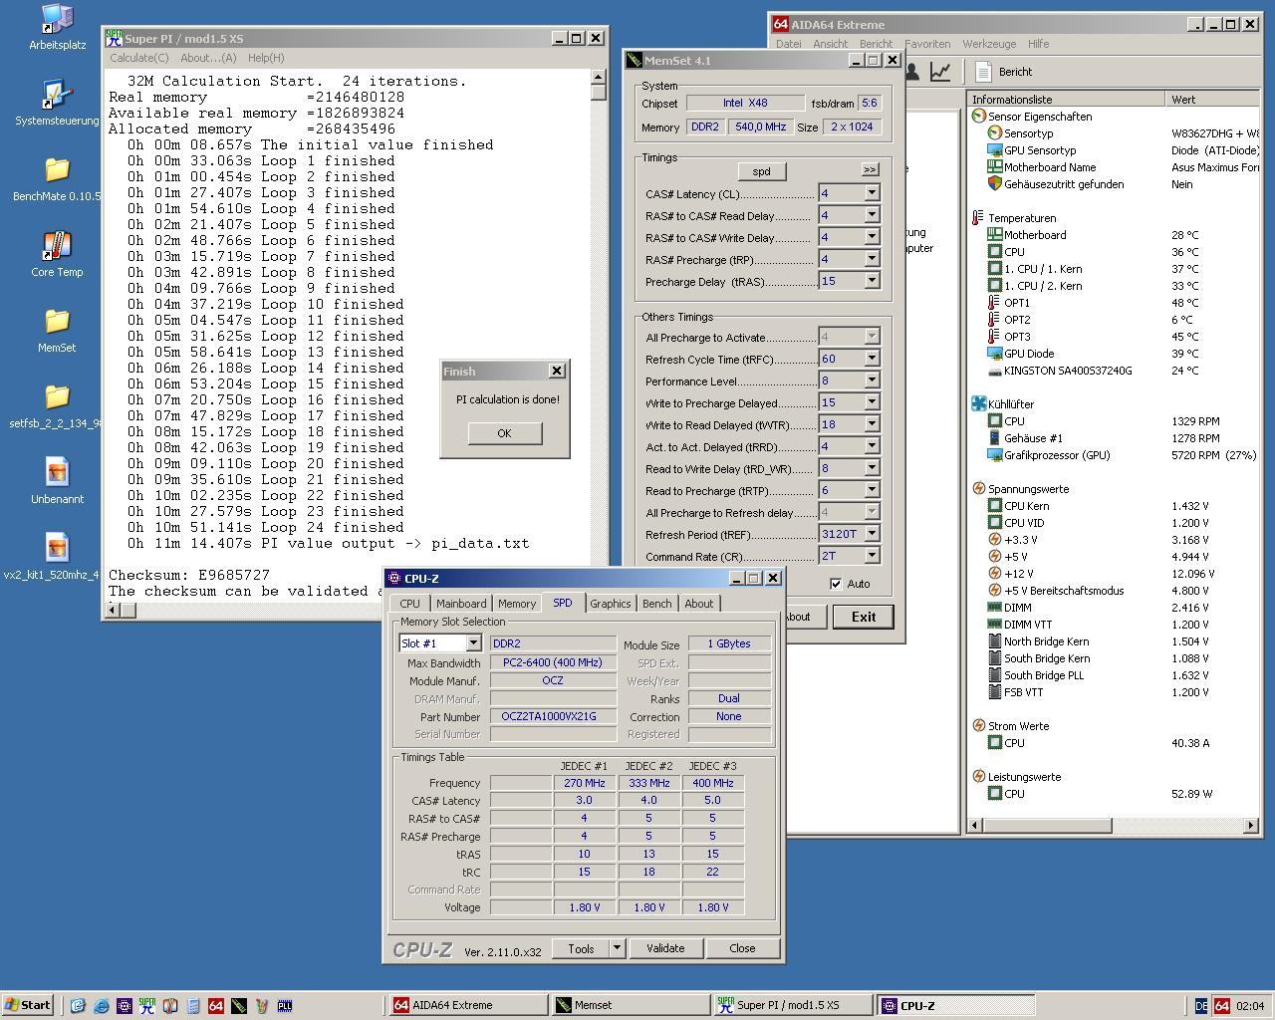Click Informationsliste column header in AIDA64

tap(1065, 99)
